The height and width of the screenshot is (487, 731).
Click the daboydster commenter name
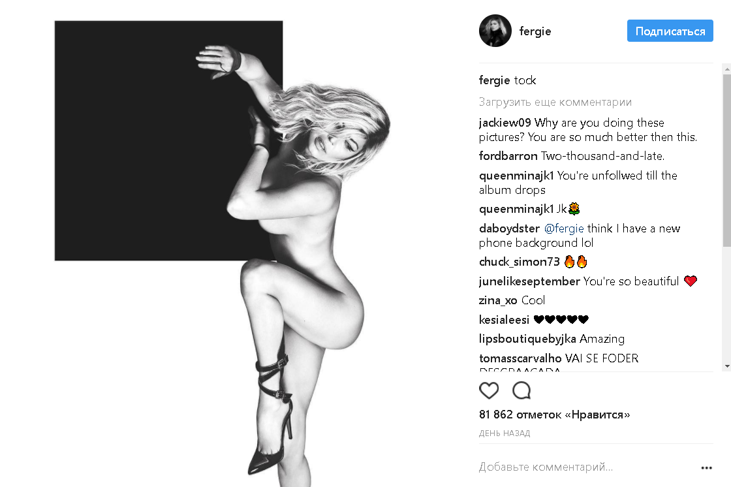(509, 228)
